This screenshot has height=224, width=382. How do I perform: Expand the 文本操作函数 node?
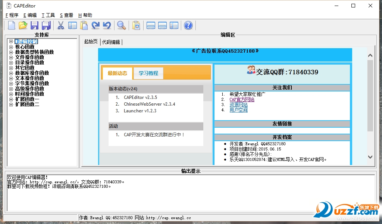pyautogui.click(x=11, y=78)
